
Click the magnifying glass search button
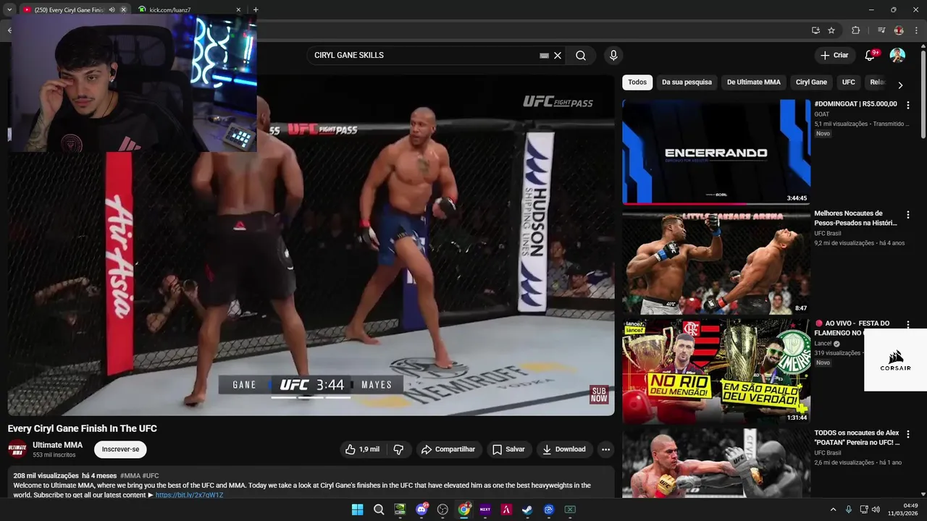[x=581, y=55]
